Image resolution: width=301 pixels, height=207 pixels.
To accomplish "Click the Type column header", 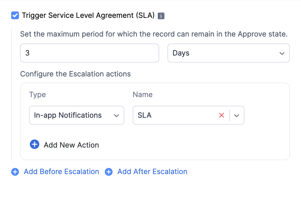I will pyautogui.click(x=37, y=95).
